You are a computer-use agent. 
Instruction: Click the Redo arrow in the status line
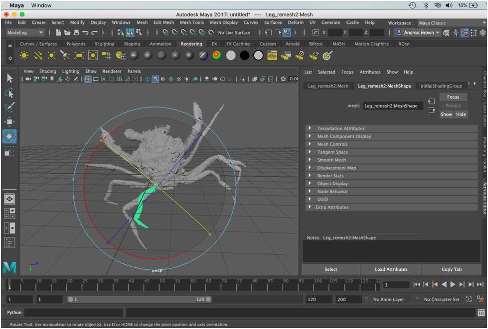pos(94,33)
